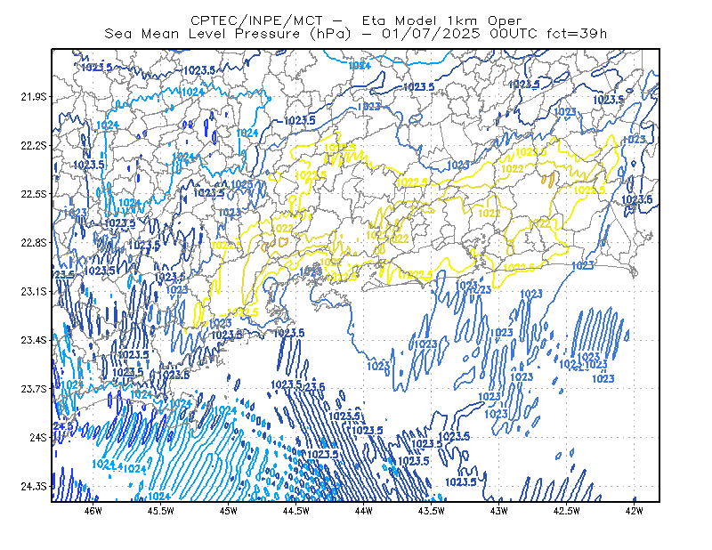Click the 42.5W longitude axis label
712x550 pixels.
(567, 511)
